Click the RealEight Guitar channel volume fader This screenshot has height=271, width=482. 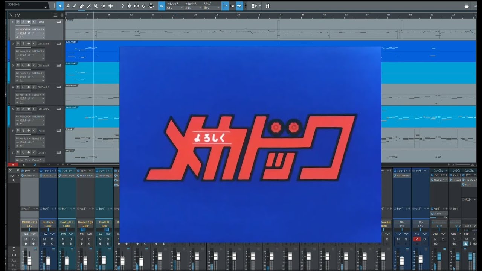[x=48, y=260]
